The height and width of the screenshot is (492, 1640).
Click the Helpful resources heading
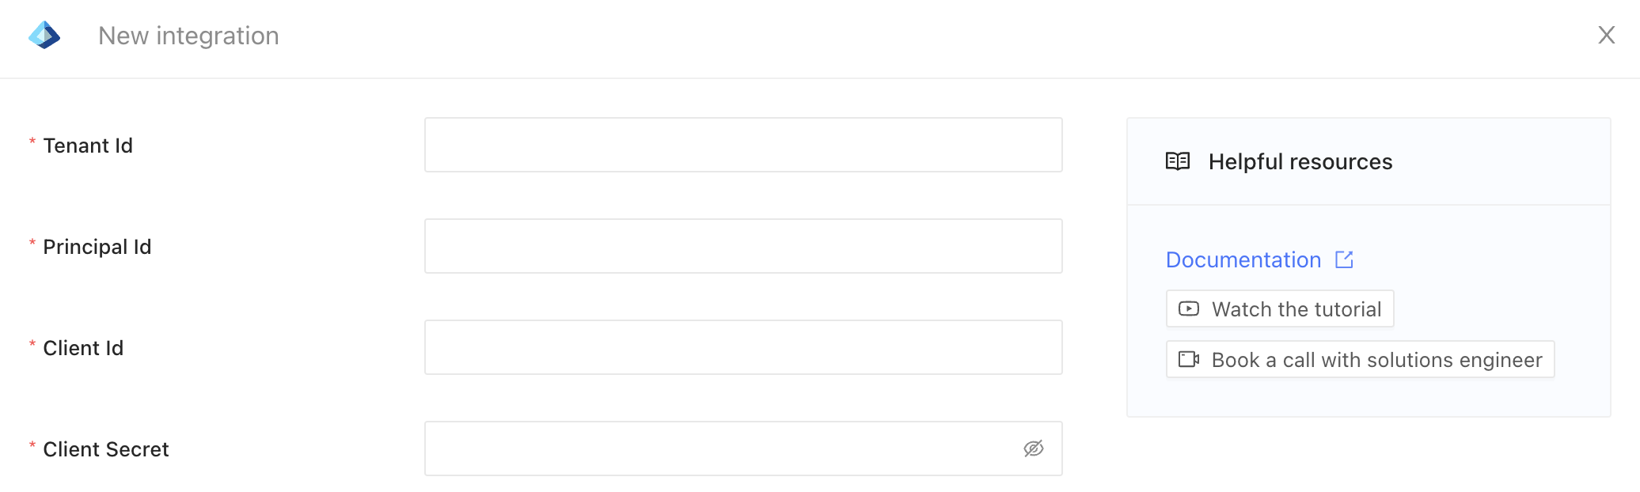coord(1300,161)
